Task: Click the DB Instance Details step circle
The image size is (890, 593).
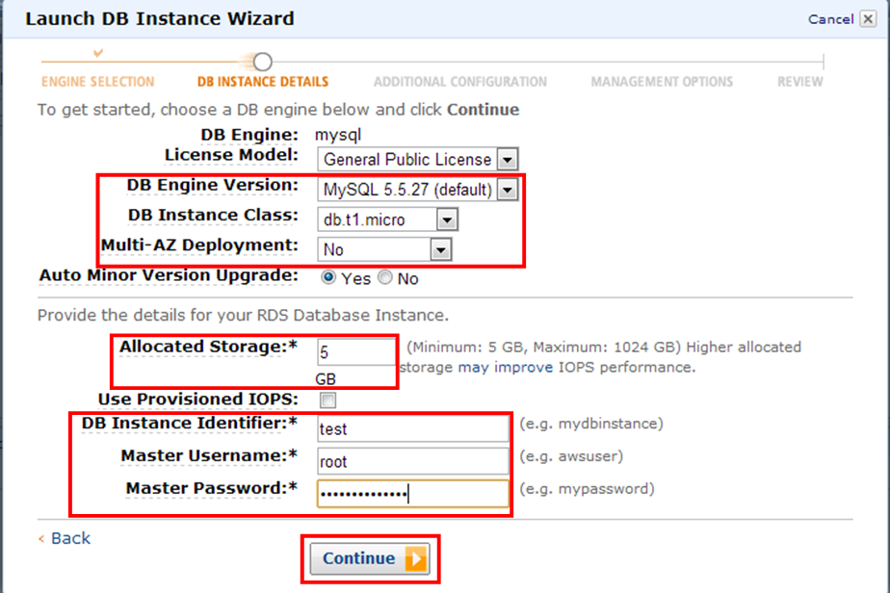Action: [x=262, y=62]
